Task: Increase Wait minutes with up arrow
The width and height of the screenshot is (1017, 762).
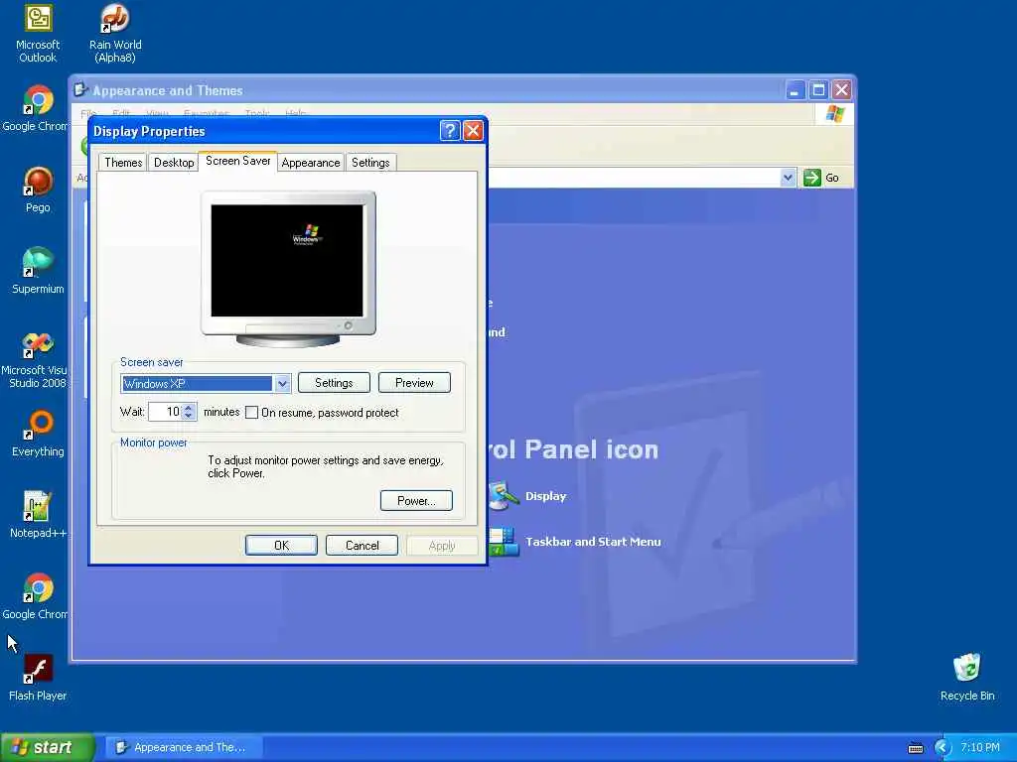Action: tap(189, 408)
